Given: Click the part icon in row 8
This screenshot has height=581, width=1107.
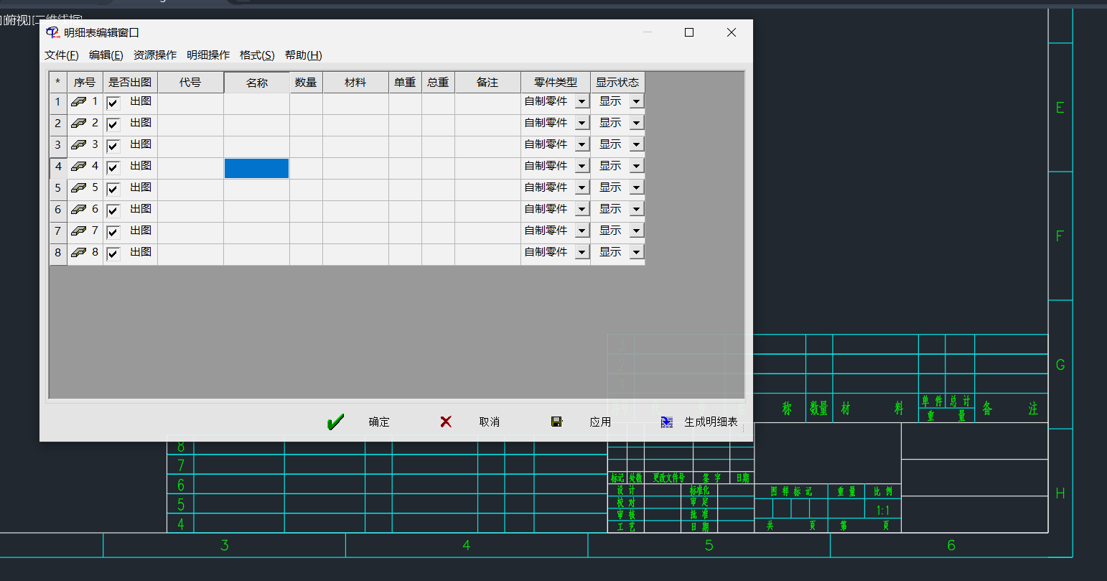Looking at the screenshot, I should click(x=79, y=253).
